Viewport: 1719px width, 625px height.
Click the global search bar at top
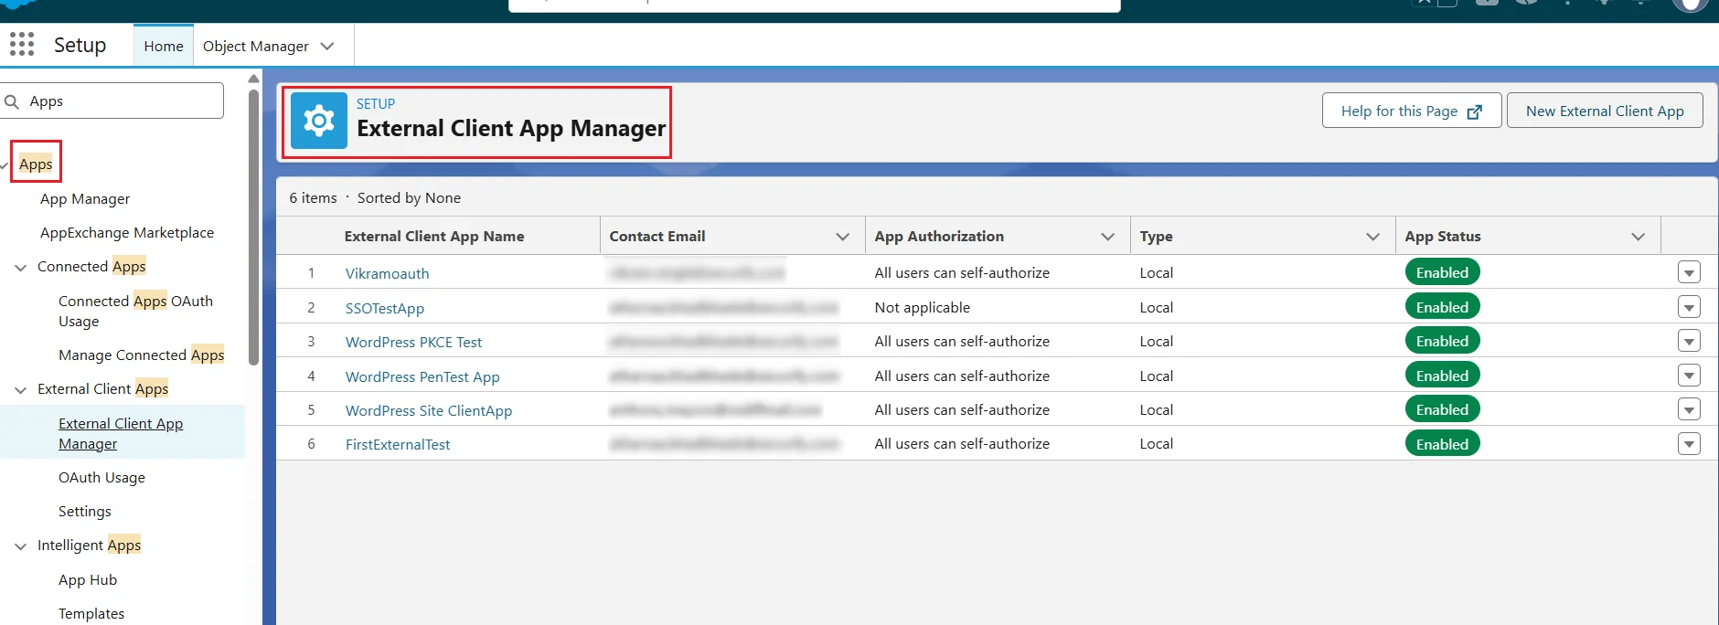point(814,5)
